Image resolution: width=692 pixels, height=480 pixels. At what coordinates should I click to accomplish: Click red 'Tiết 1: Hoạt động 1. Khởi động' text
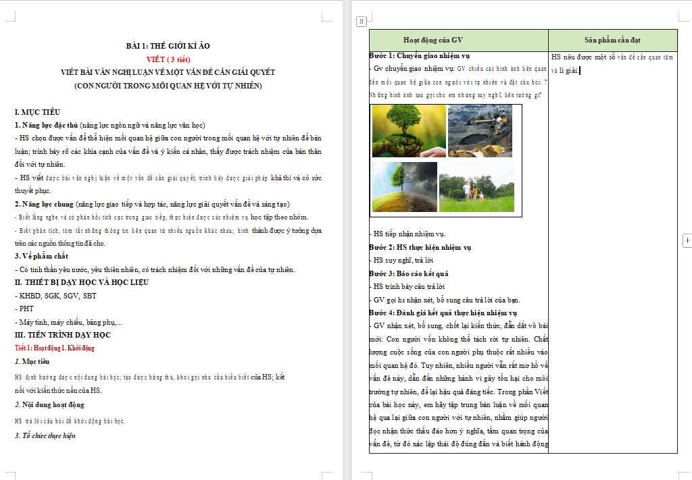(55, 348)
